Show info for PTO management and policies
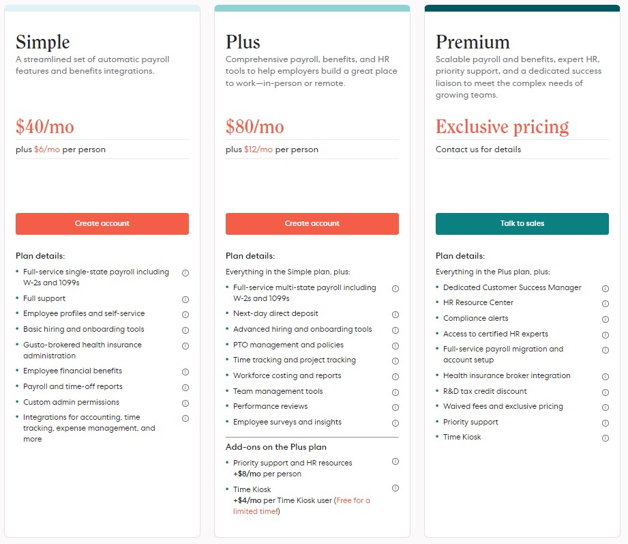This screenshot has width=628, height=544. pyautogui.click(x=395, y=345)
